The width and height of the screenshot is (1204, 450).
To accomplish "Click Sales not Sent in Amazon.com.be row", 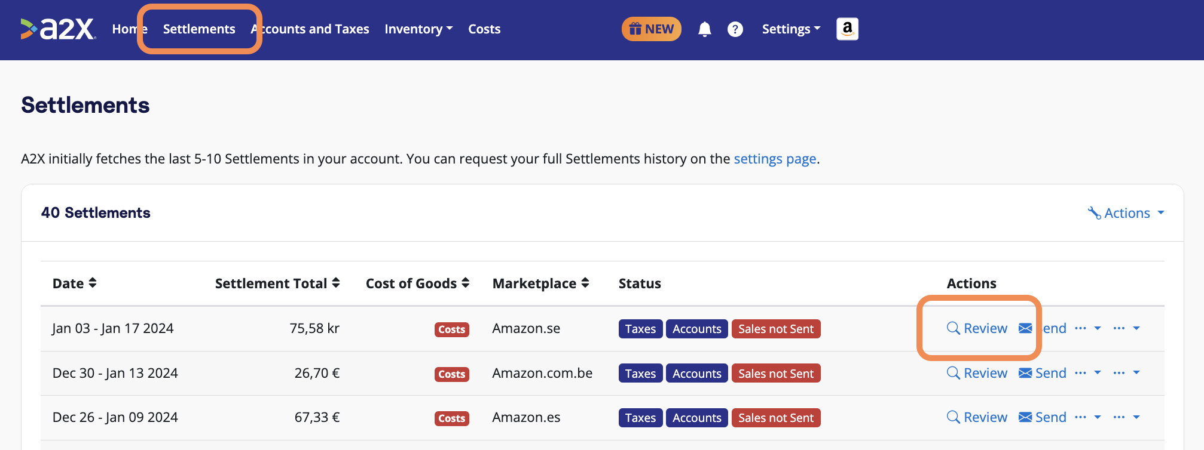I will [776, 374].
